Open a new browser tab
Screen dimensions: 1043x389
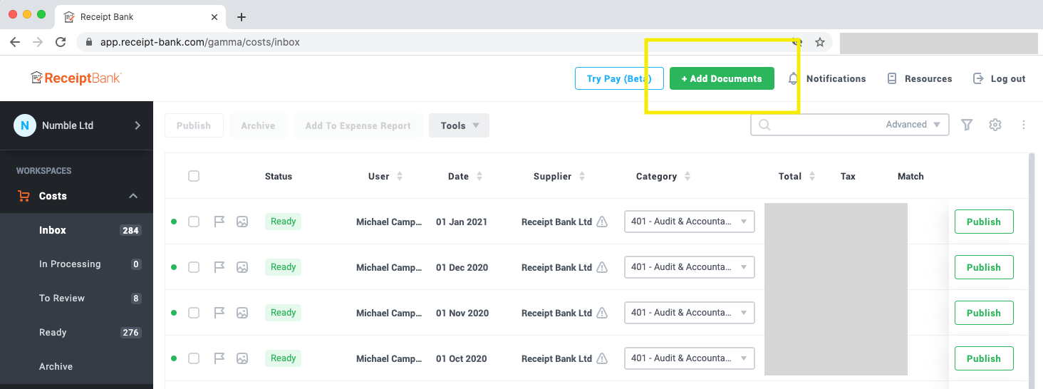point(242,16)
